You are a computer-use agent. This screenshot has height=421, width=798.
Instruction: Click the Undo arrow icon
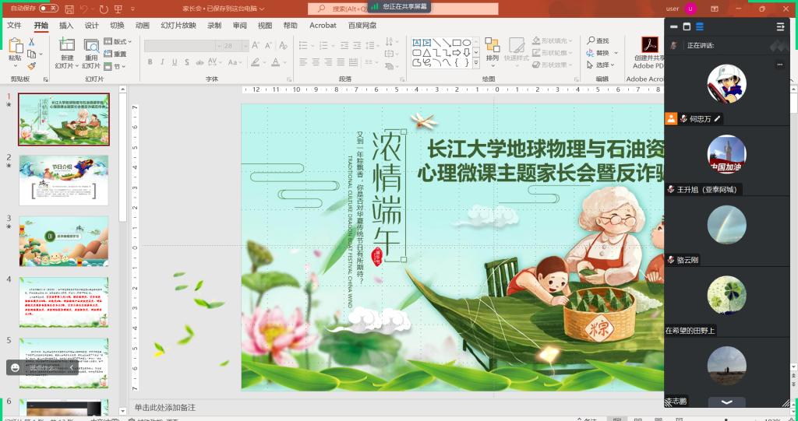point(84,9)
